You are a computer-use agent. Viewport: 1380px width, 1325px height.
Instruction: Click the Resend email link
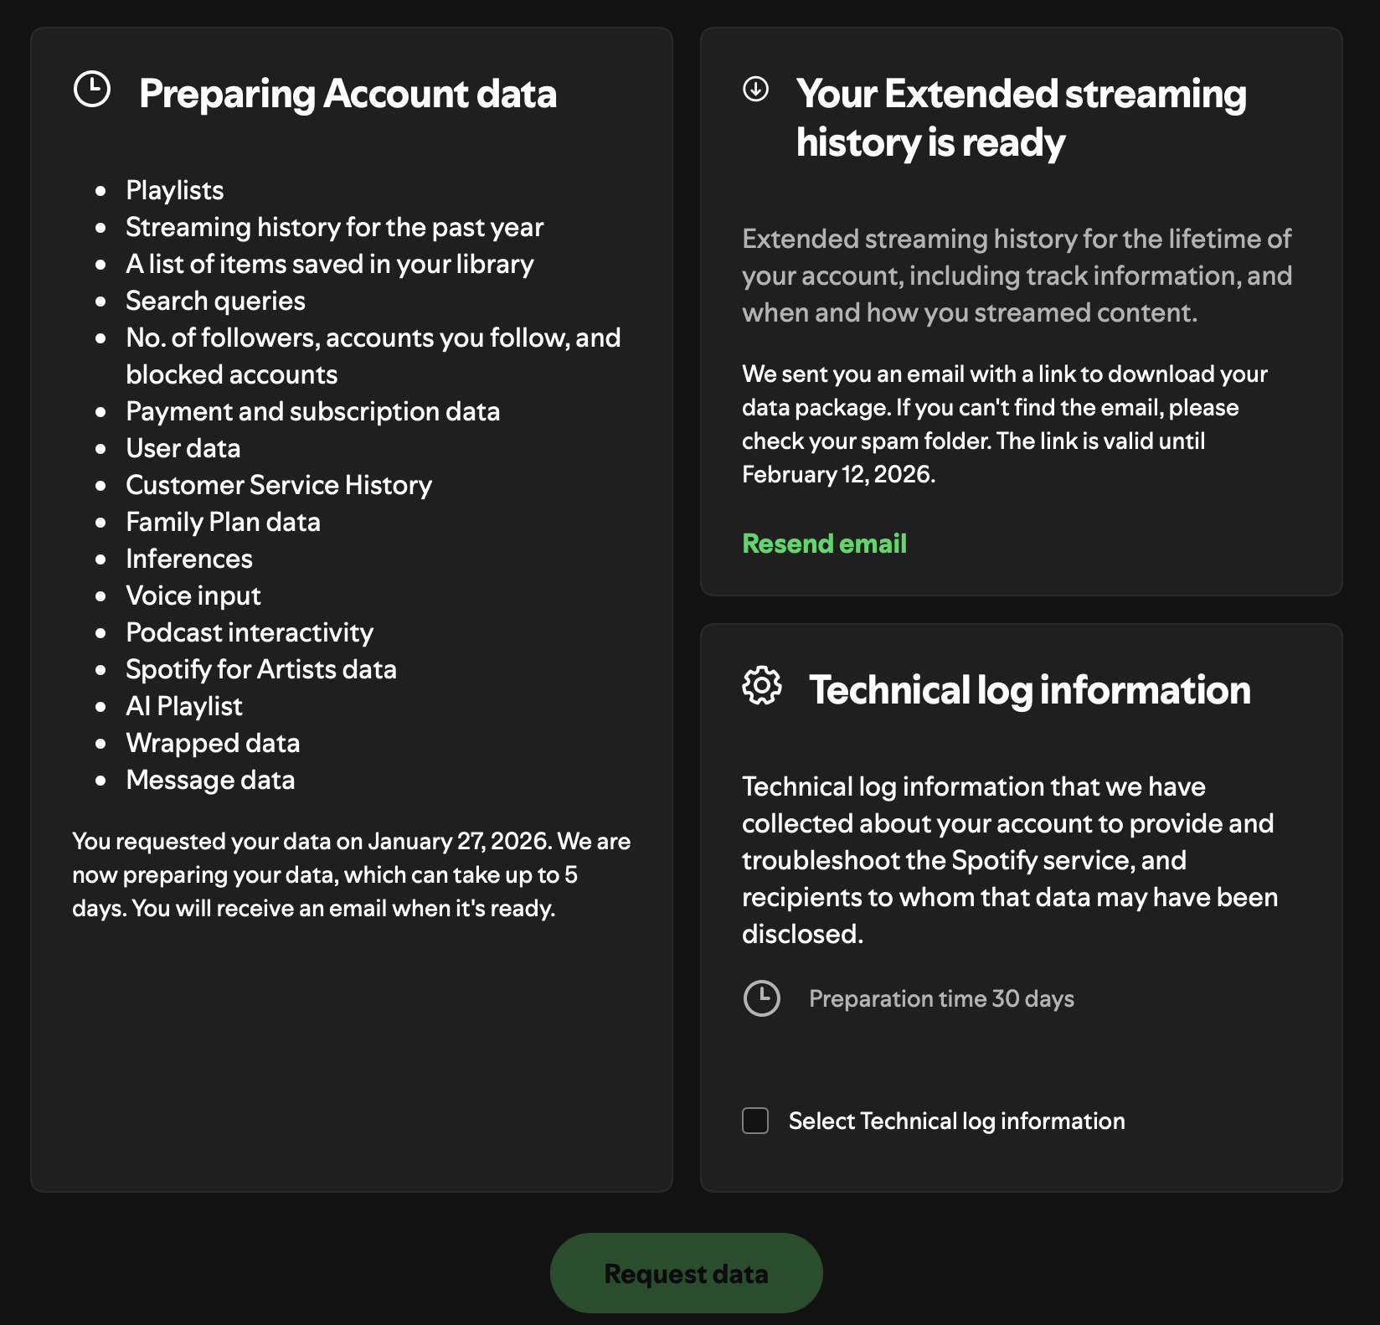pos(824,544)
